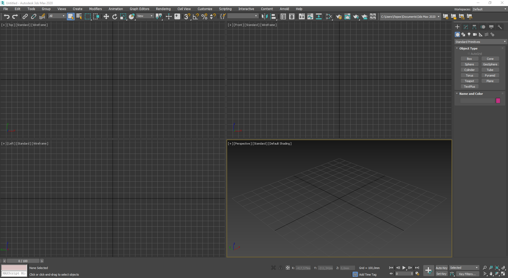Open the Mirror tool

pyautogui.click(x=264, y=17)
